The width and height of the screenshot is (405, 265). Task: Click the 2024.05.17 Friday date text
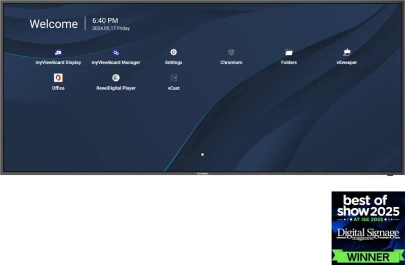coord(111,29)
